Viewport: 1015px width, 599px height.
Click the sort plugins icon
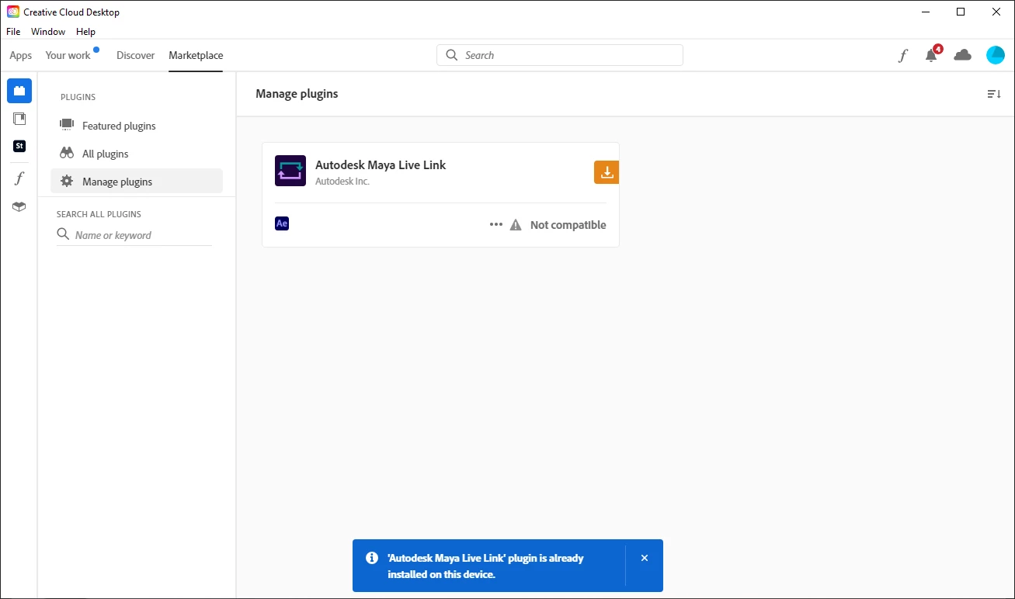point(994,94)
